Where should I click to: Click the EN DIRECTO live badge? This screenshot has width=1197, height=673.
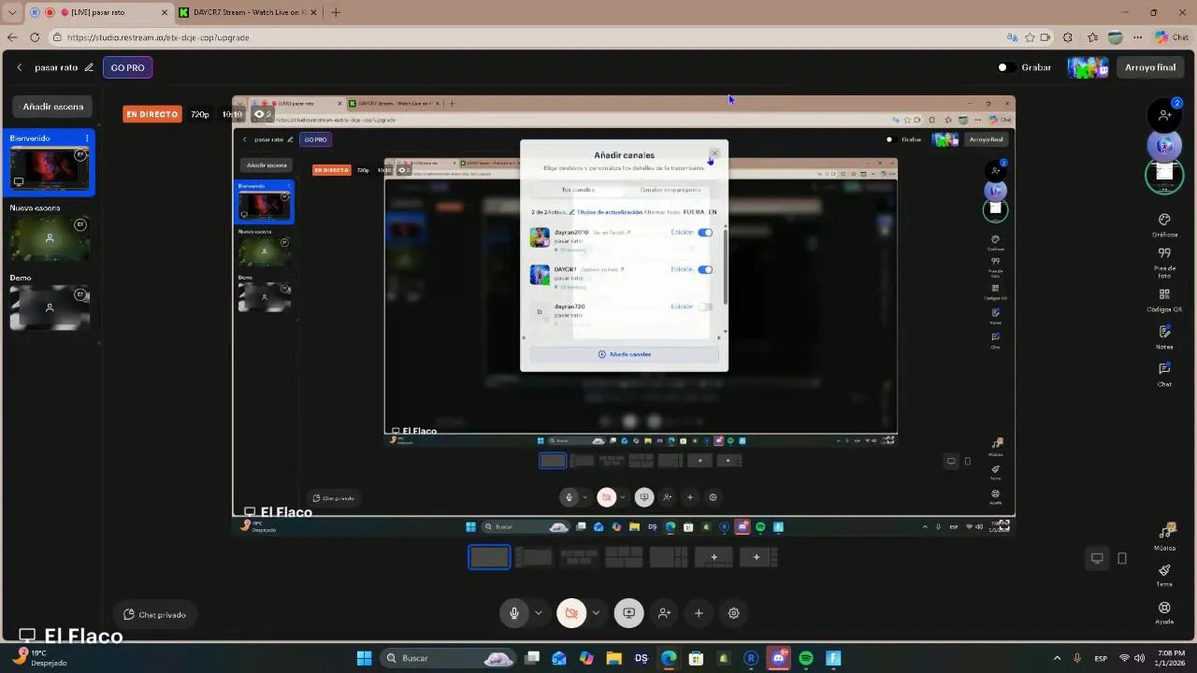point(152,114)
